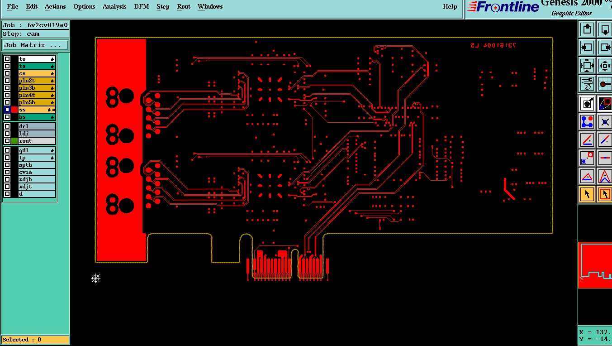The image size is (612, 346).
Task: Click the Job : 6v2cv019a0 label
Action: pos(35,25)
